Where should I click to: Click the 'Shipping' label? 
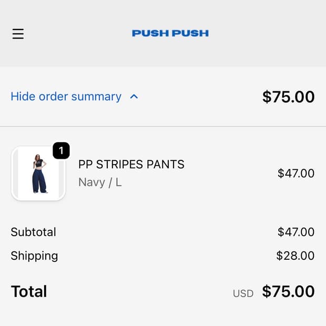click(34, 256)
